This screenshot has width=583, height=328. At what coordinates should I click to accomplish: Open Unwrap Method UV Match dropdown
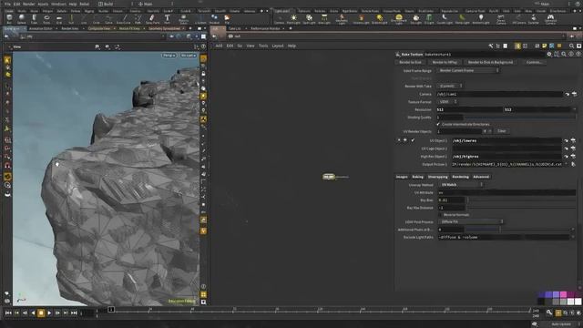tap(461, 184)
